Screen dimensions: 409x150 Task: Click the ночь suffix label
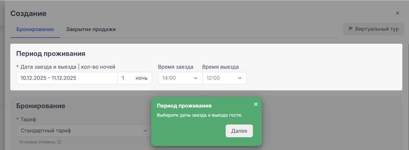point(141,78)
